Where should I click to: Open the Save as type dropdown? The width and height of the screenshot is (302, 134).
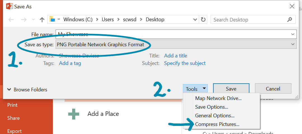coord(176,44)
